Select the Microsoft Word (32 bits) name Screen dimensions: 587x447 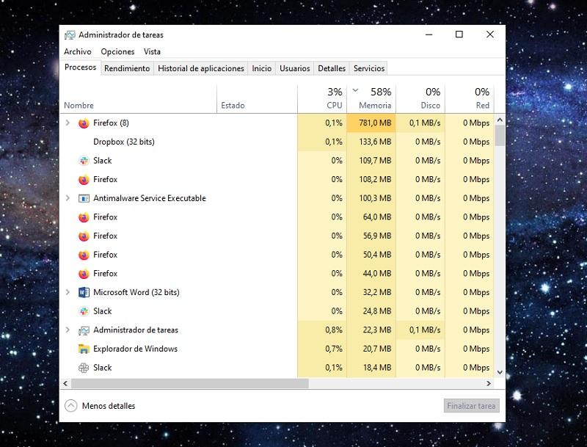136,292
